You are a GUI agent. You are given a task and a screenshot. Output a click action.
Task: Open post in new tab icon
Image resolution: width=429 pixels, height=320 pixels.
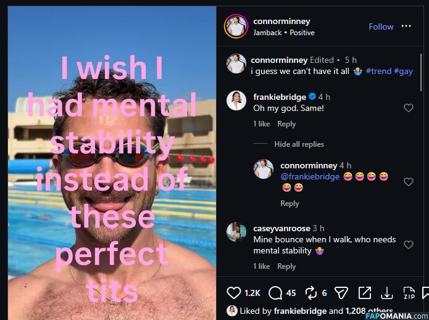point(365,293)
